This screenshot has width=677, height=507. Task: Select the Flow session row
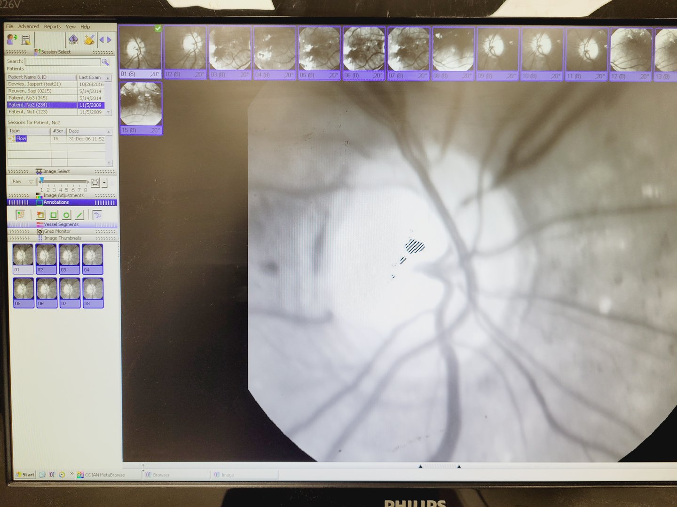tap(57, 138)
